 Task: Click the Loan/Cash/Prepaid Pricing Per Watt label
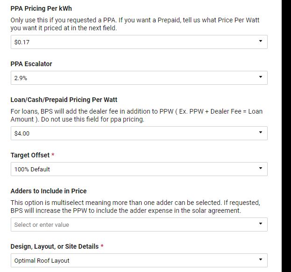[x=64, y=100]
